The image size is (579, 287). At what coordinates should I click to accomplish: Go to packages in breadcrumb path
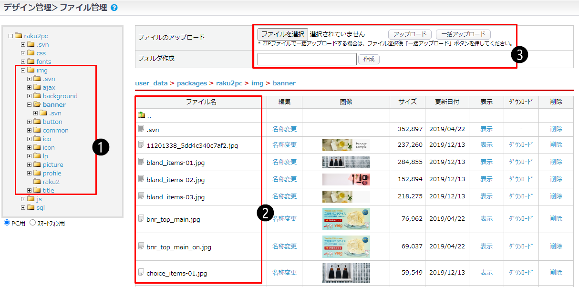(192, 83)
